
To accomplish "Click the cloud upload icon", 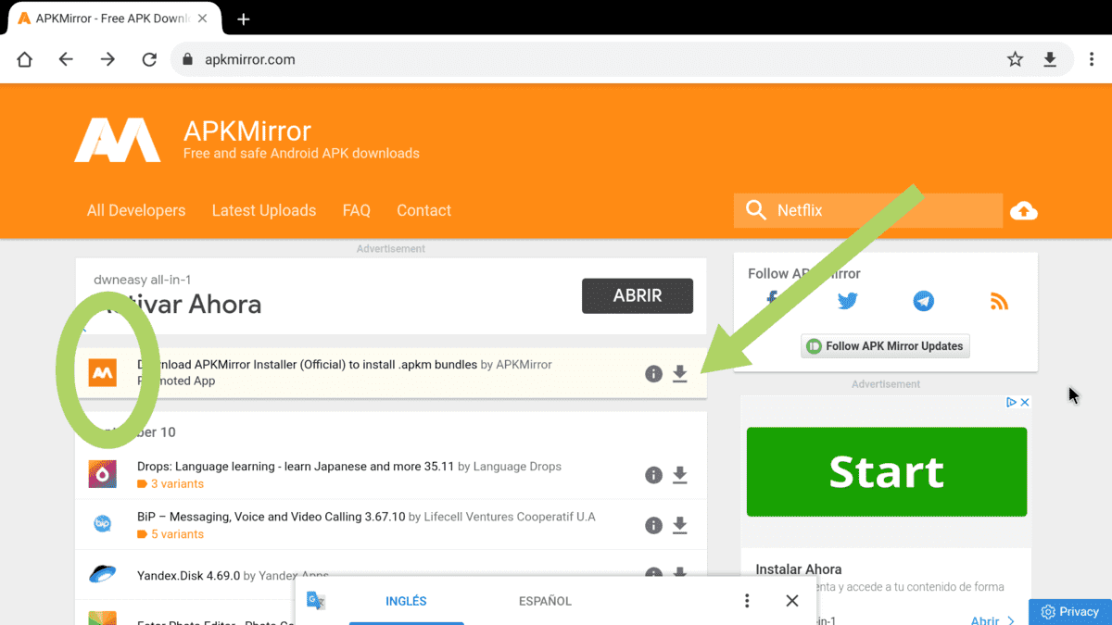I will 1024,211.
